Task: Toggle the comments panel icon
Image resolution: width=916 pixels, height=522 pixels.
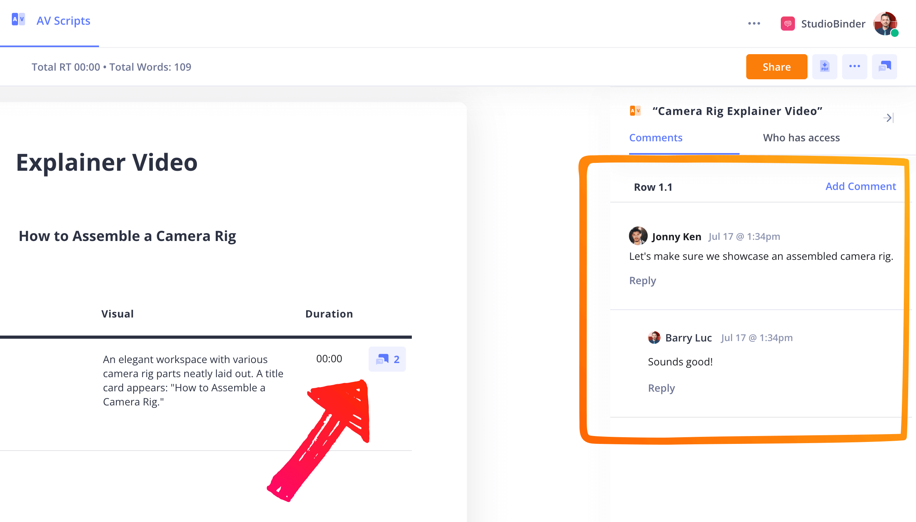Action: (884, 67)
